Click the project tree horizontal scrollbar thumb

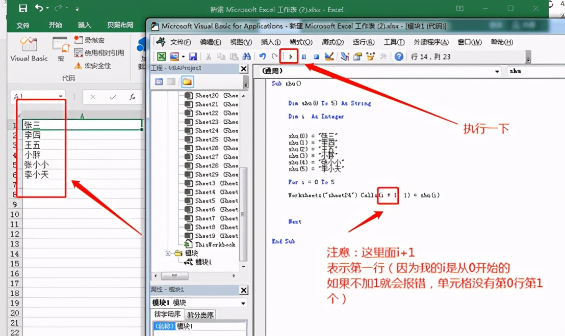coord(174,275)
